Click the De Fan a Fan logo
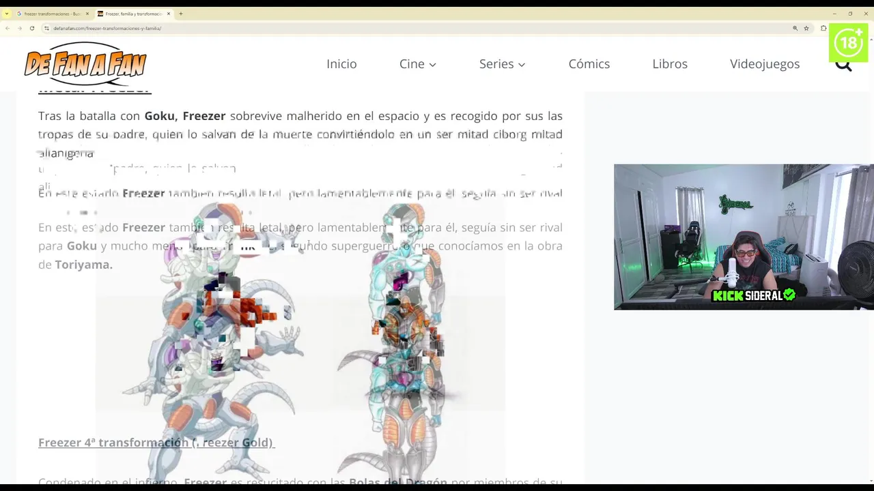874x491 pixels. pos(85,63)
